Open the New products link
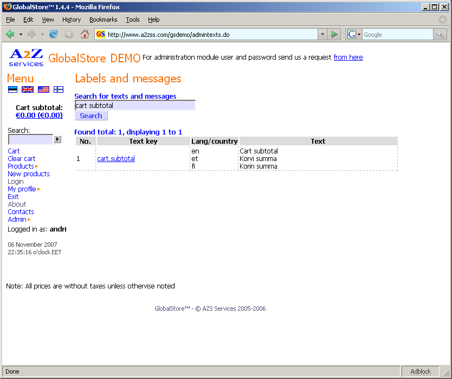 (x=29, y=174)
